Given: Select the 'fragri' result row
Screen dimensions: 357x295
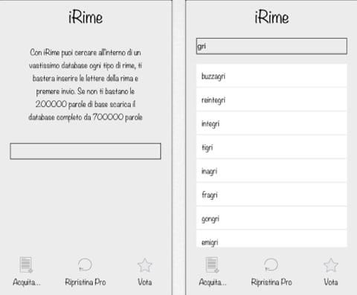Looking at the screenshot, I should point(271,195).
